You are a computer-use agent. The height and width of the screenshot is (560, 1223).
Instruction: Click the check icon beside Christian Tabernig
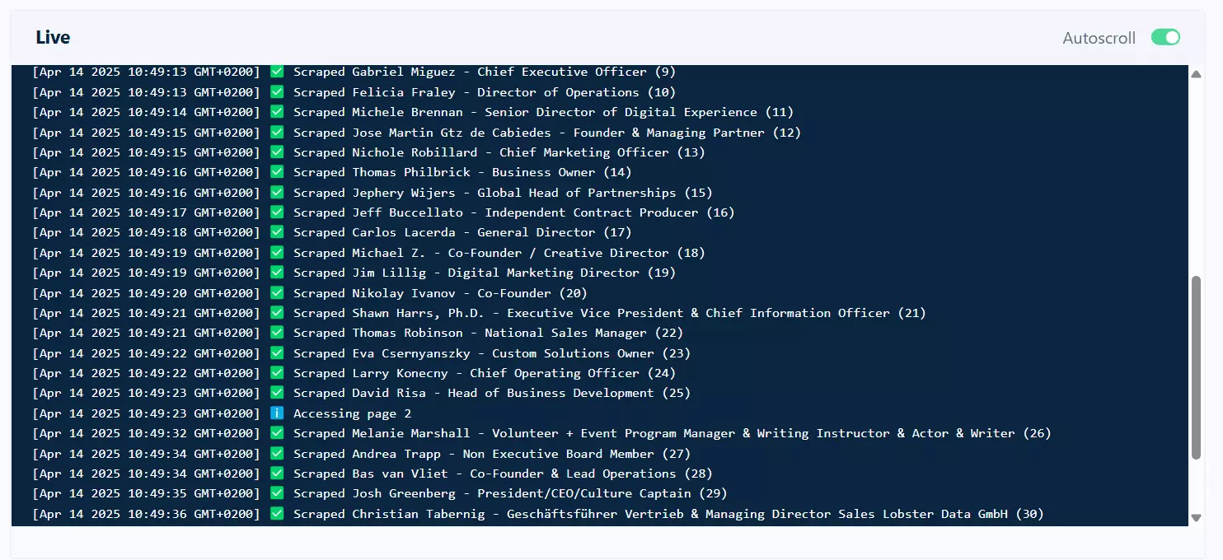click(277, 514)
